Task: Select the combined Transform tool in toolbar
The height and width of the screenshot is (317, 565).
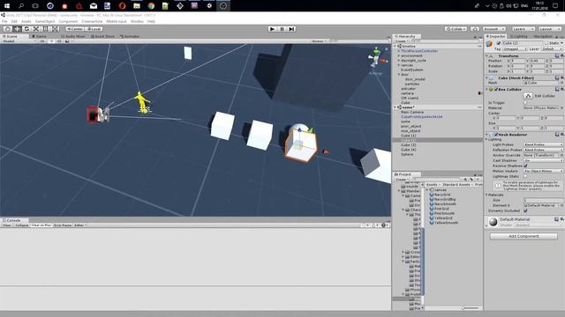Action: pos(55,29)
